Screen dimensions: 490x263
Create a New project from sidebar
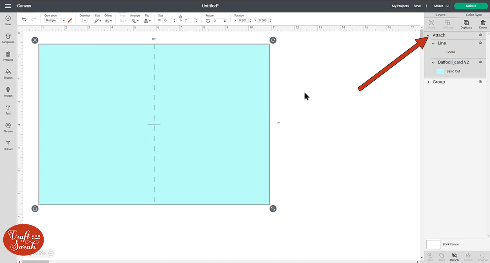pos(8,21)
